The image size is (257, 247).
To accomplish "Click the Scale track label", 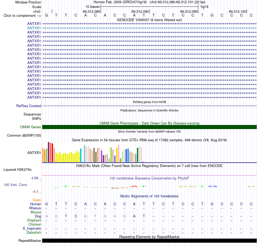I will point(37,7).
